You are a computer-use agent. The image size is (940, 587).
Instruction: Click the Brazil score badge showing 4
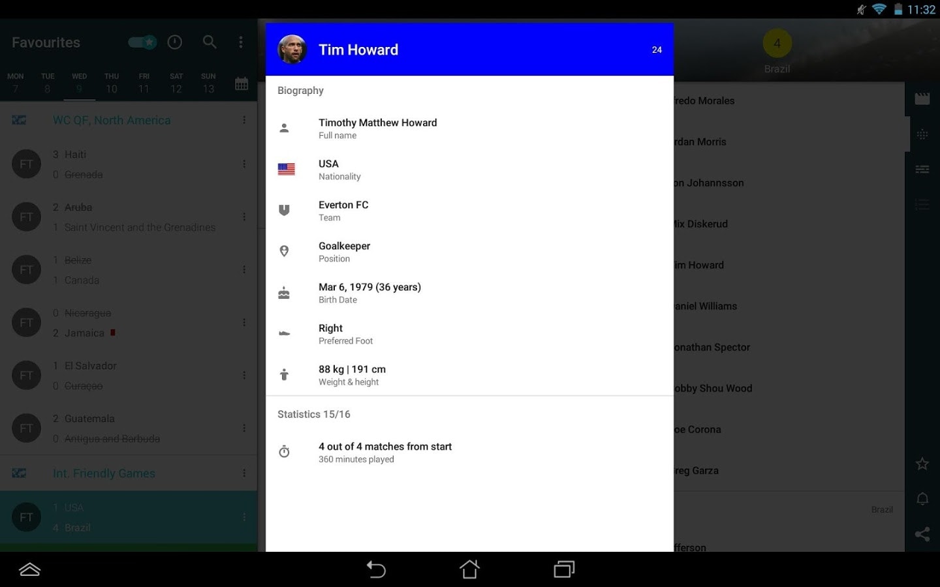[x=777, y=44]
